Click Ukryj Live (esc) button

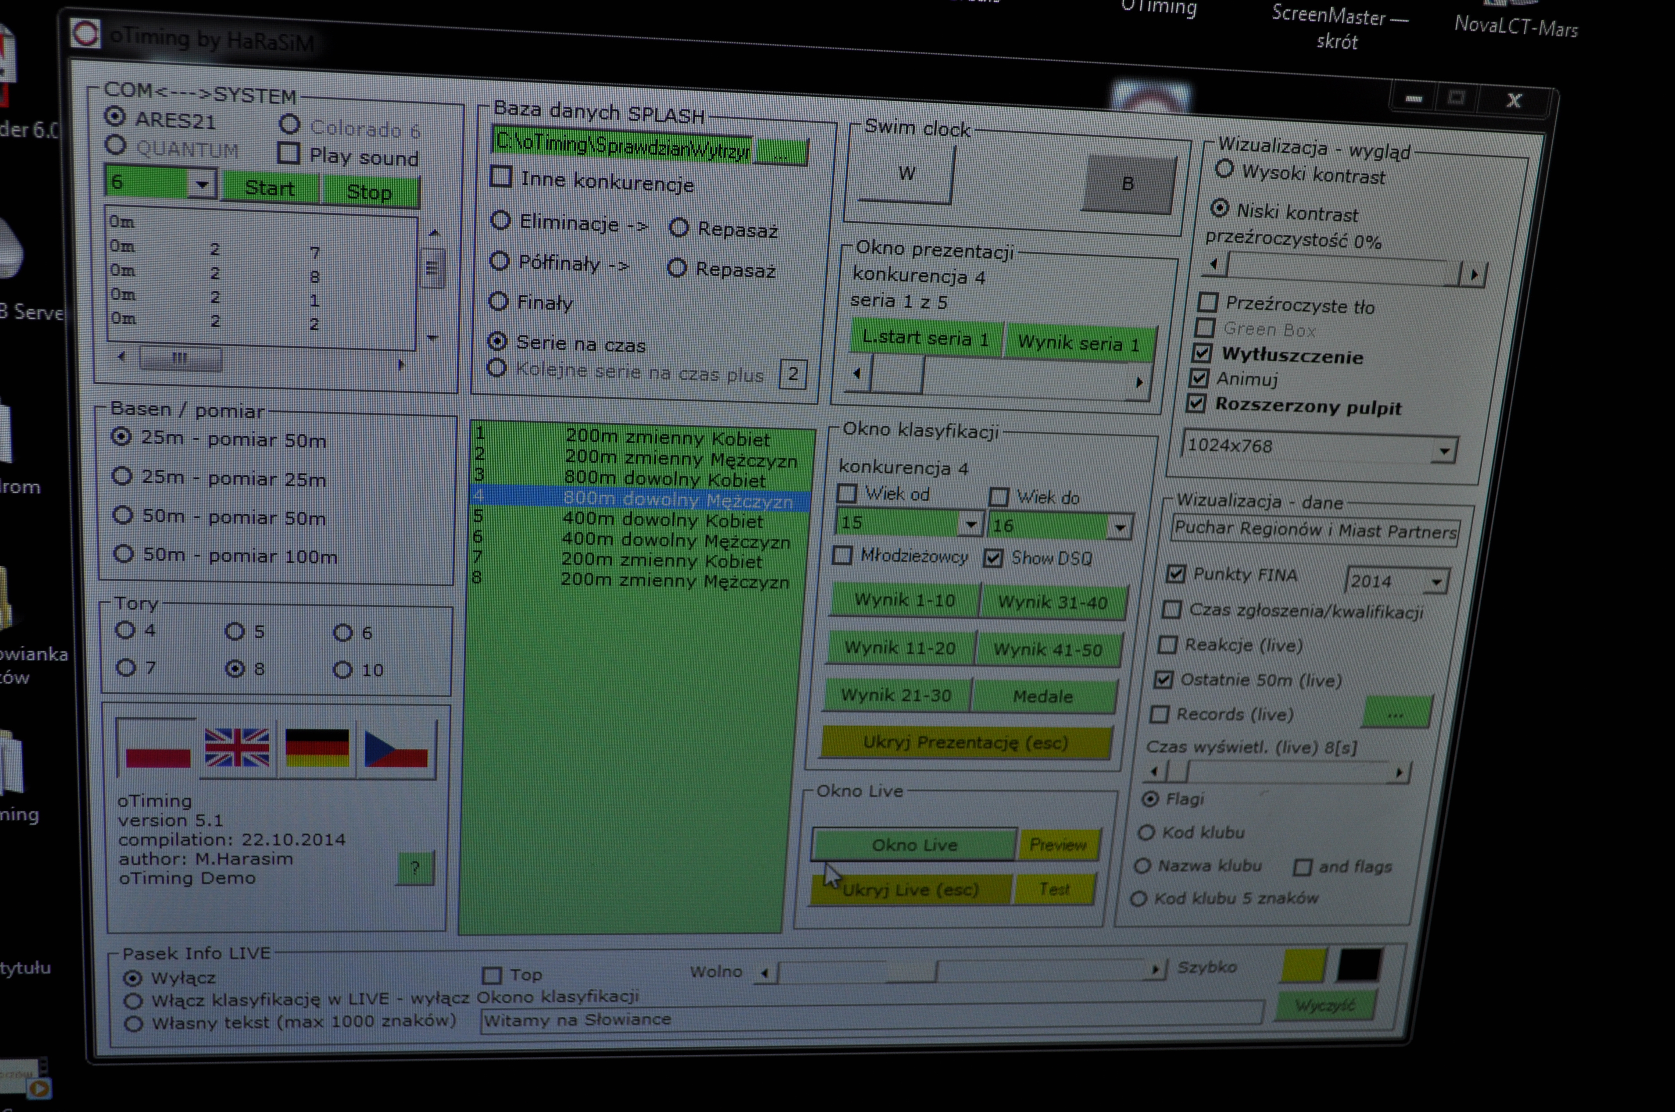pyautogui.click(x=911, y=889)
